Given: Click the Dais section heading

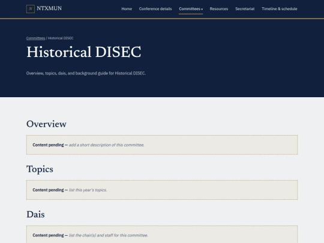Looking at the screenshot, I should pos(35,214).
